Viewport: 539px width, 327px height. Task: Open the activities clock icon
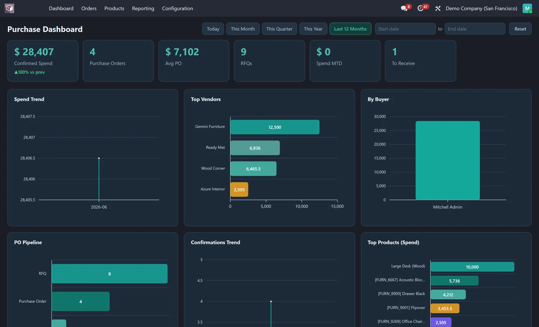pyautogui.click(x=420, y=8)
